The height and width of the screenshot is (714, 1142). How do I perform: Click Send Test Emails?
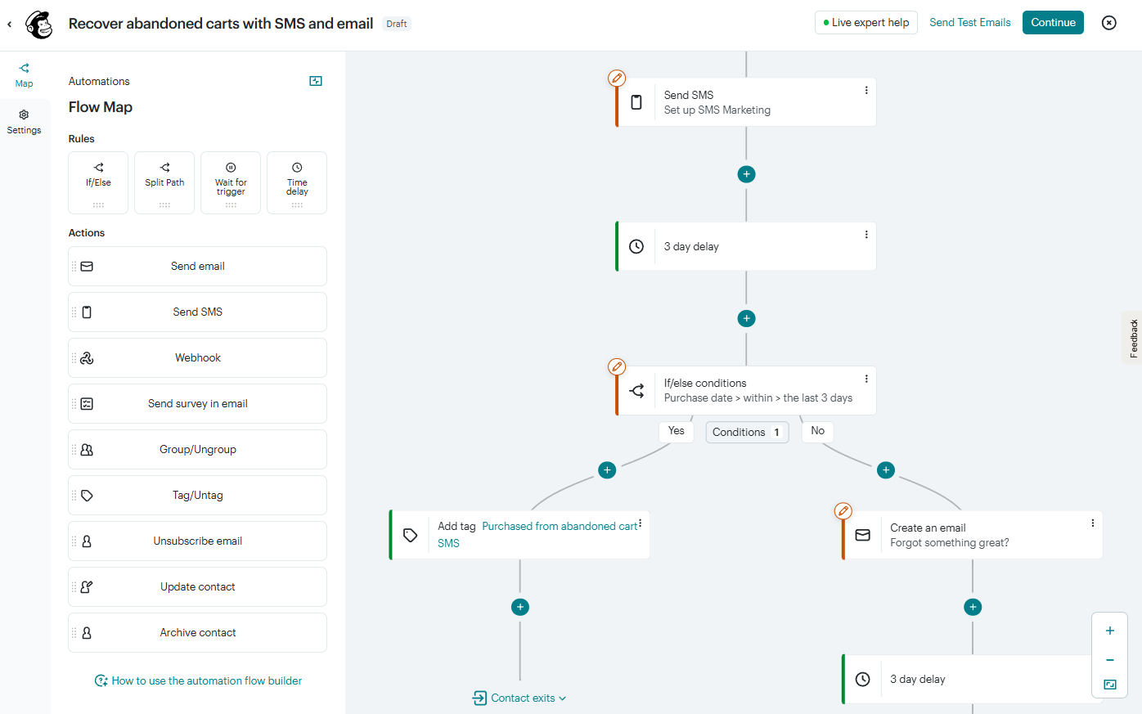click(x=970, y=22)
